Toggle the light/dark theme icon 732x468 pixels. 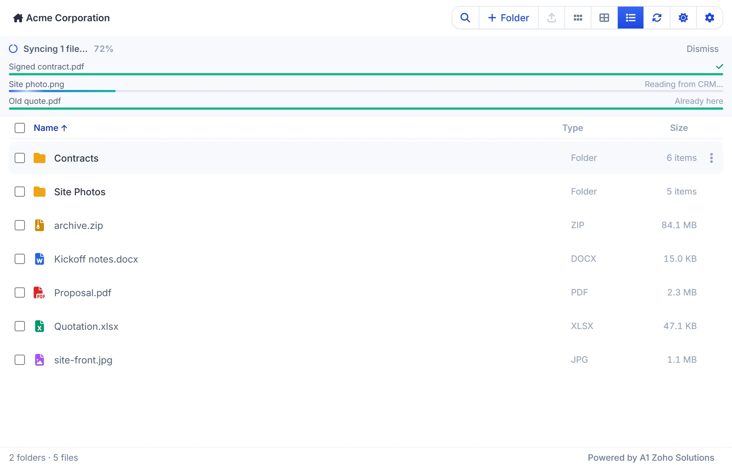click(683, 18)
